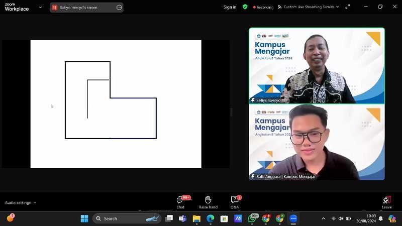Show hidden system tray icons

coord(324,218)
